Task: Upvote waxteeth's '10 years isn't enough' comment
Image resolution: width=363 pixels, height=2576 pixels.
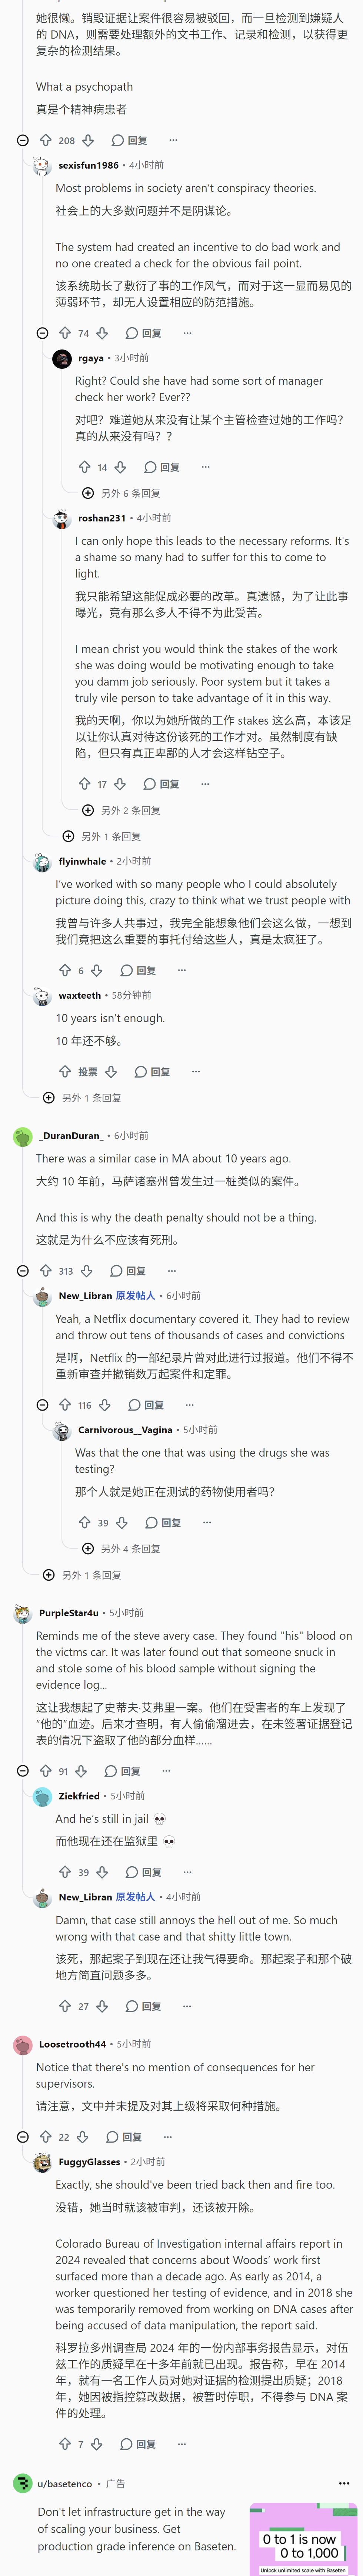Action: pos(65,1071)
